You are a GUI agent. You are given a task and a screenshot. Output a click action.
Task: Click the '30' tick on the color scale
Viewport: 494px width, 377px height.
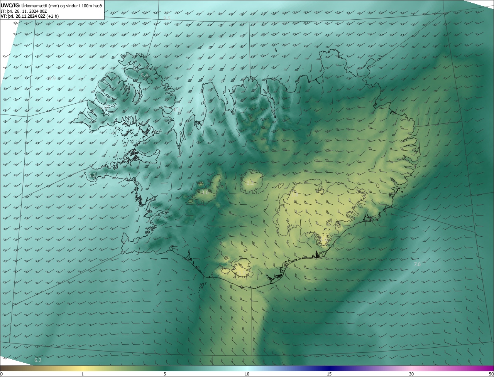coord(411,374)
